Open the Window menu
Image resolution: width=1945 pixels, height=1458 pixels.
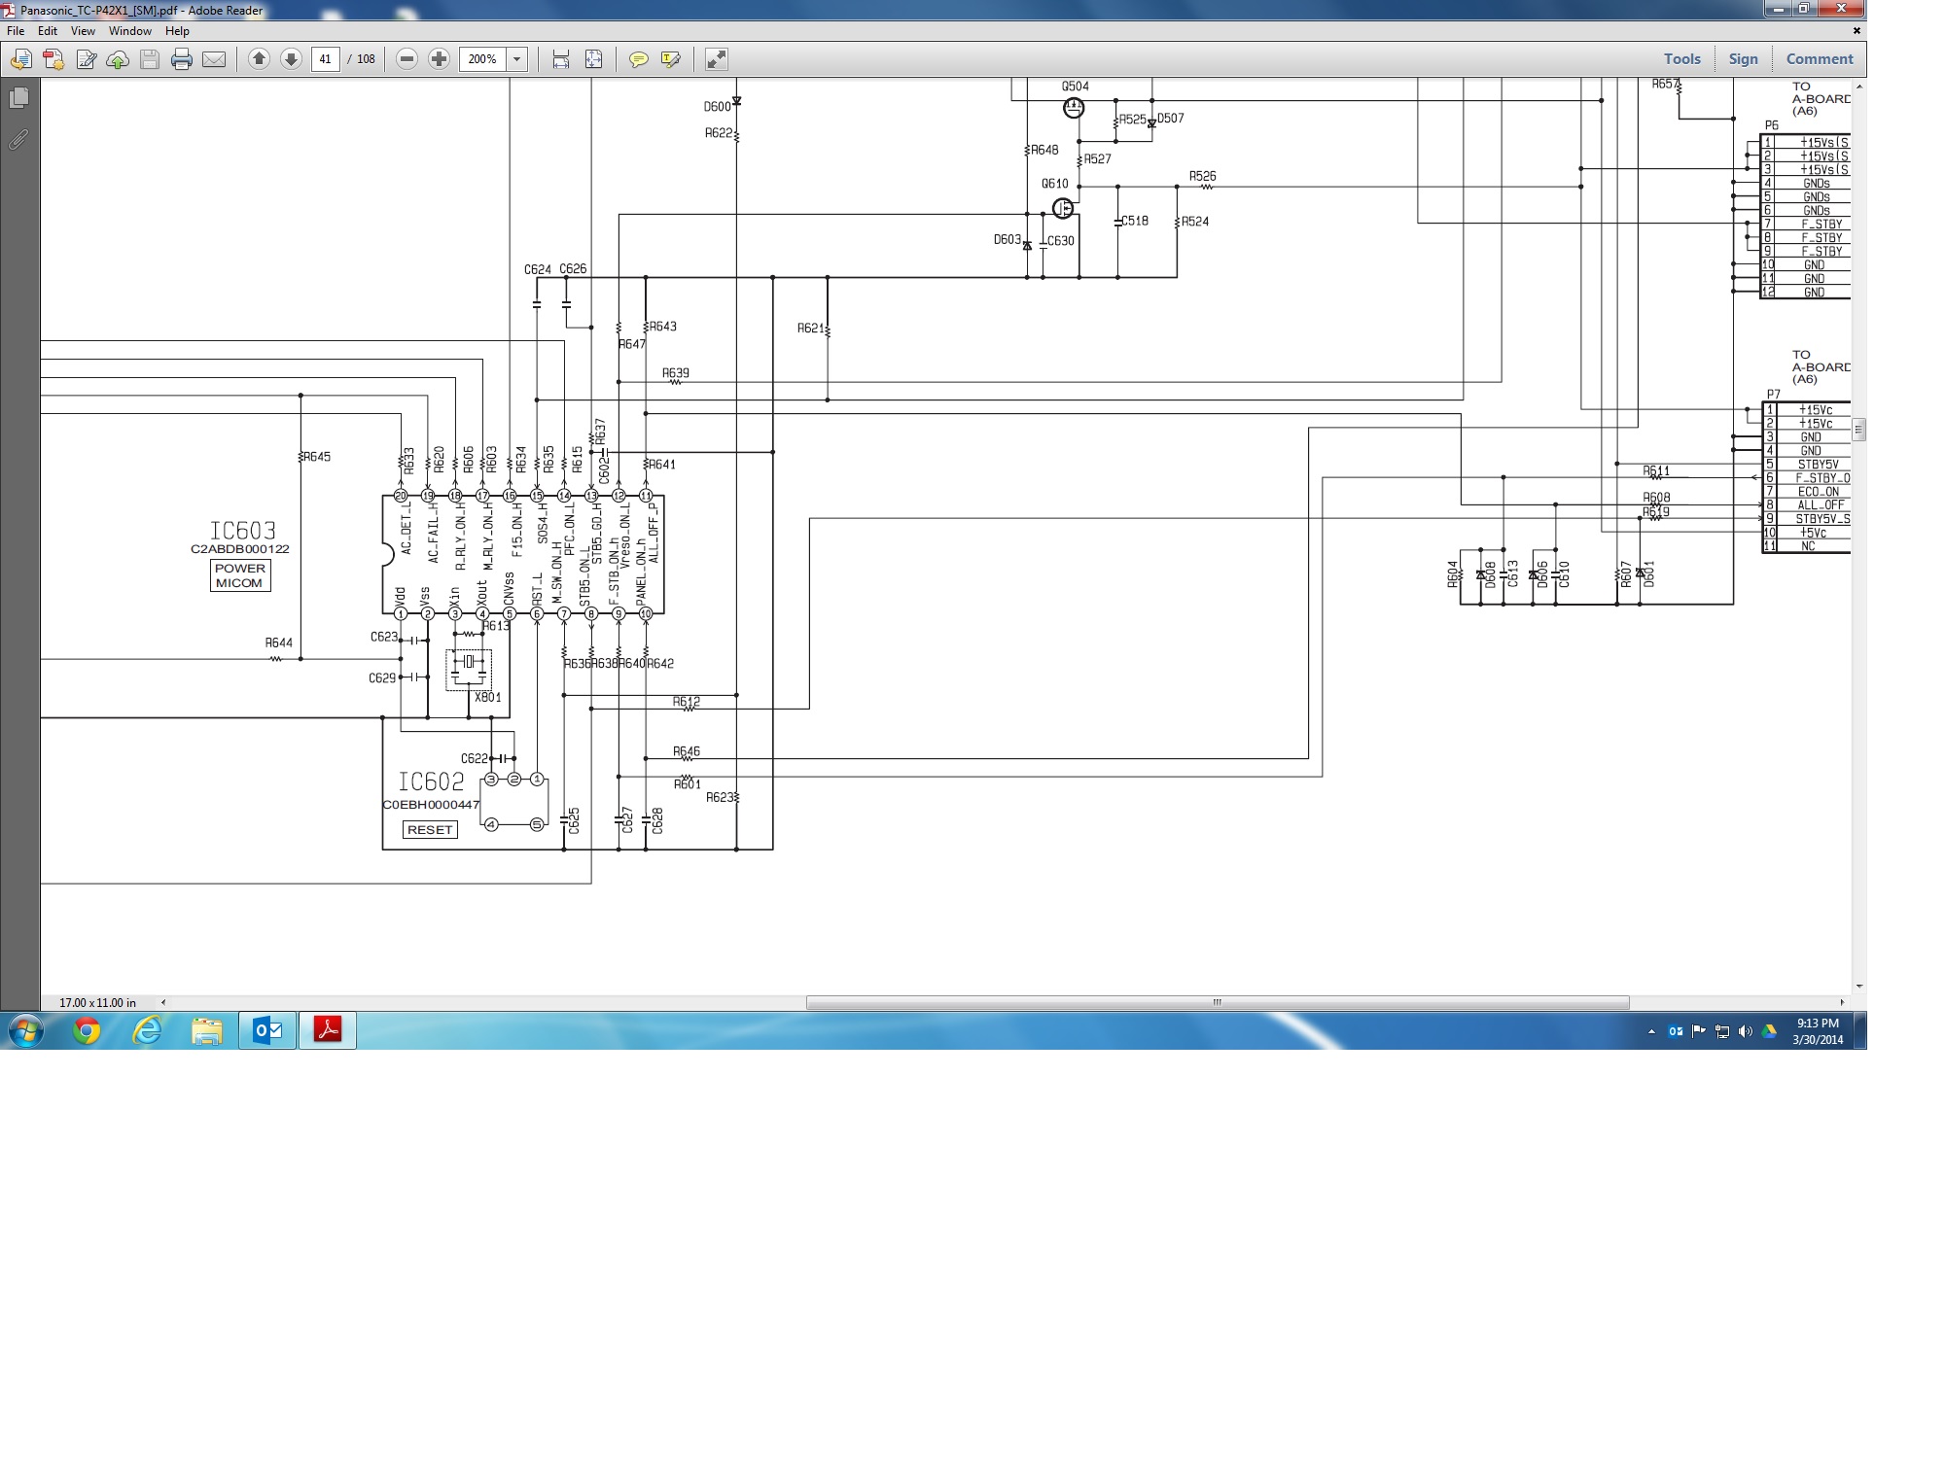pos(129,31)
